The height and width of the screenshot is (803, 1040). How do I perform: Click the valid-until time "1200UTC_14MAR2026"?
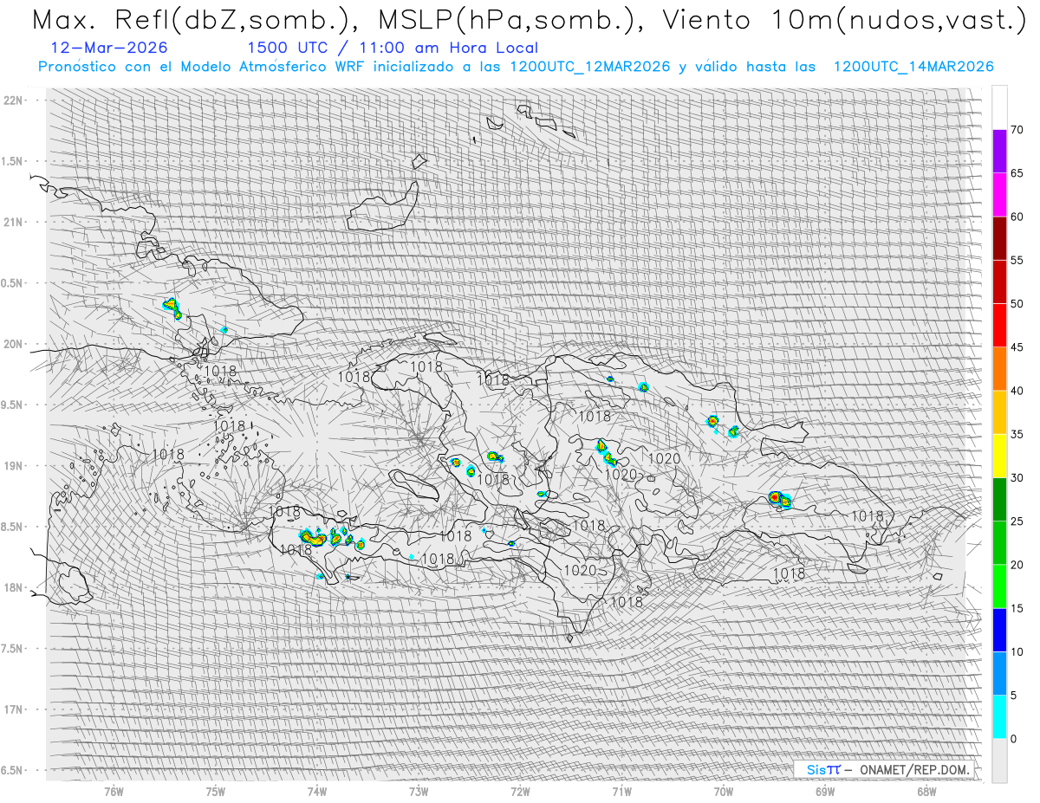tap(913, 67)
